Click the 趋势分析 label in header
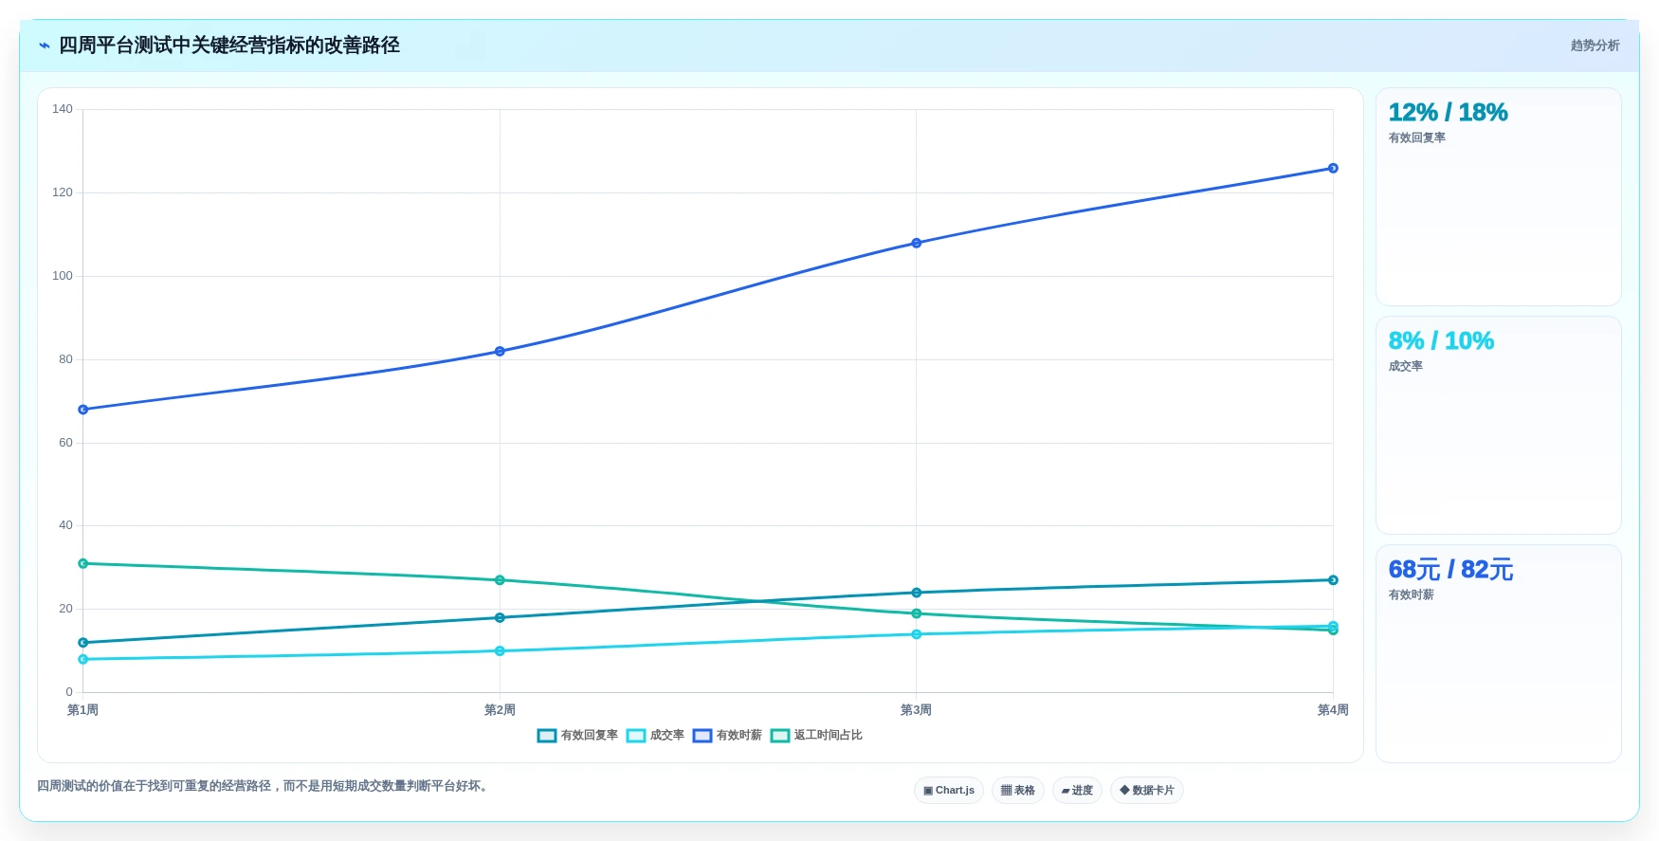1659x841 pixels. (1595, 46)
